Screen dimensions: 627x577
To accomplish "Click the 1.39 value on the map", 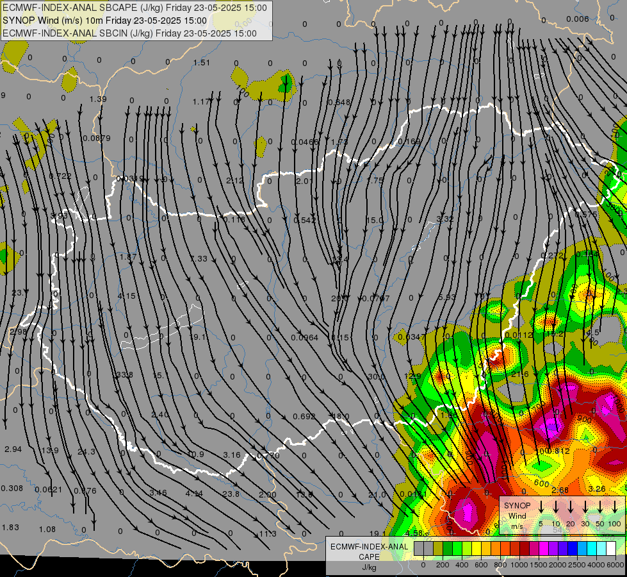I will point(98,99).
